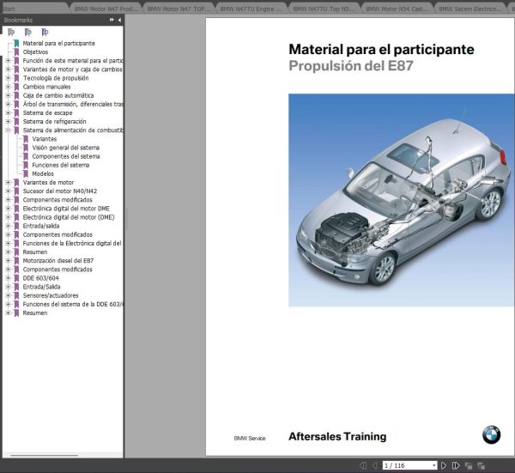The height and width of the screenshot is (473, 515).
Task: Click bookmark icon beside Modelos
Action: click(x=26, y=173)
